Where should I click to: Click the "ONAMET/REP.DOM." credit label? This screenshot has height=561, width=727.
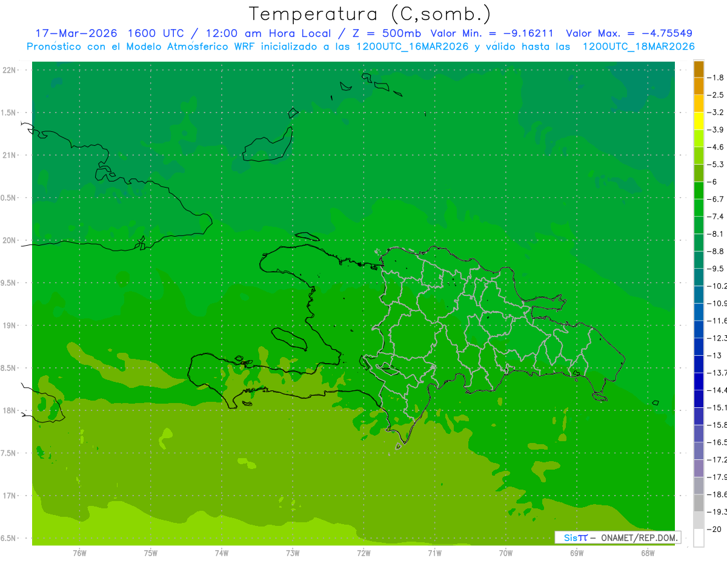[639, 537]
